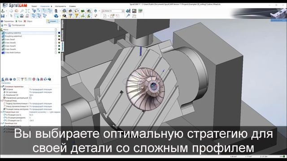Open the Проект menu

click(x=34, y=6)
